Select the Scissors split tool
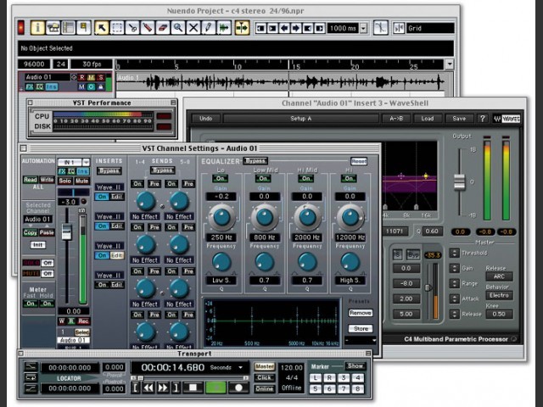The image size is (543, 407). pyautogui.click(x=132, y=28)
